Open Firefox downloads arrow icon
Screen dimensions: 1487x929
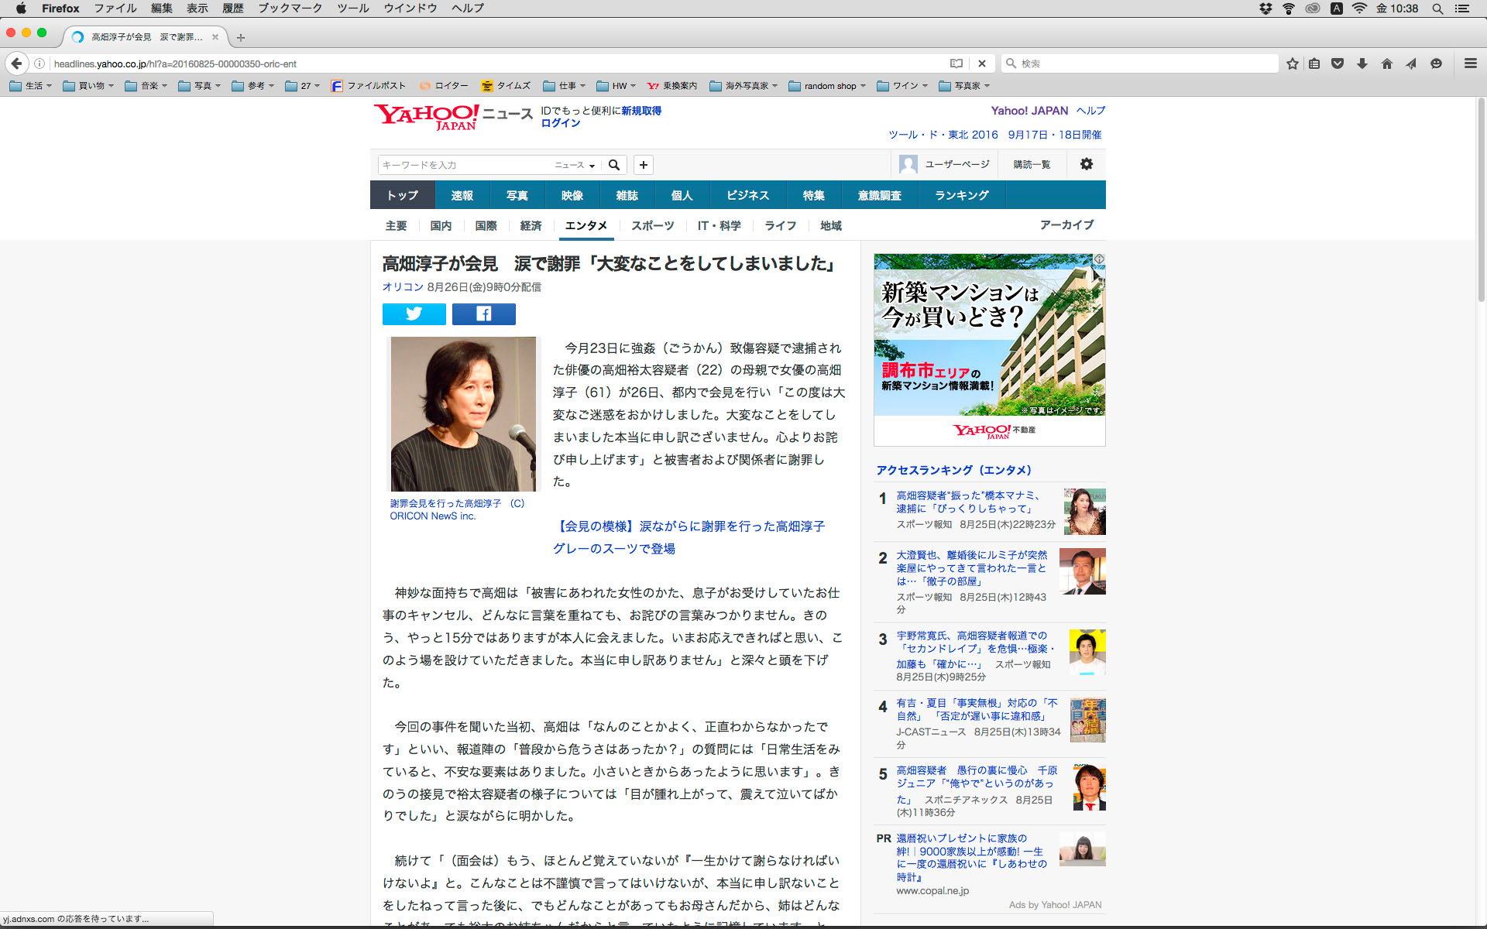(1362, 63)
